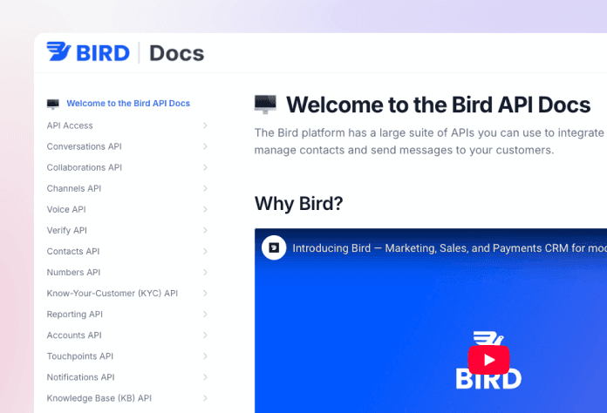Open the Introducing Bird video title link
This screenshot has width=607, height=413.
(x=449, y=248)
